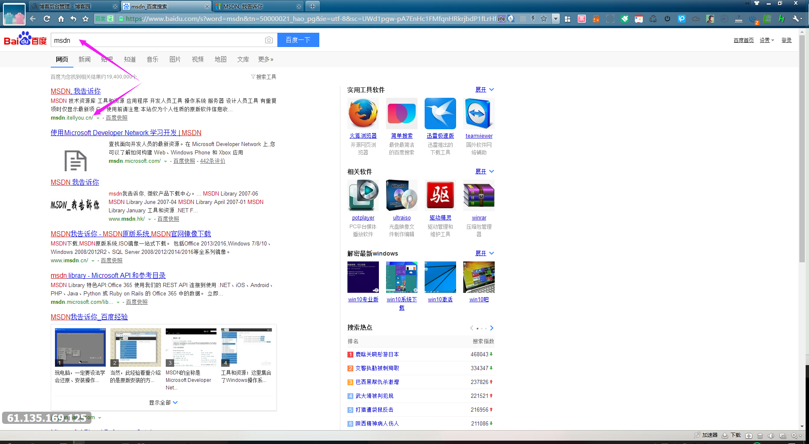Open a new browser tab
Viewport: 809px width, 444px height.
pyautogui.click(x=312, y=6)
